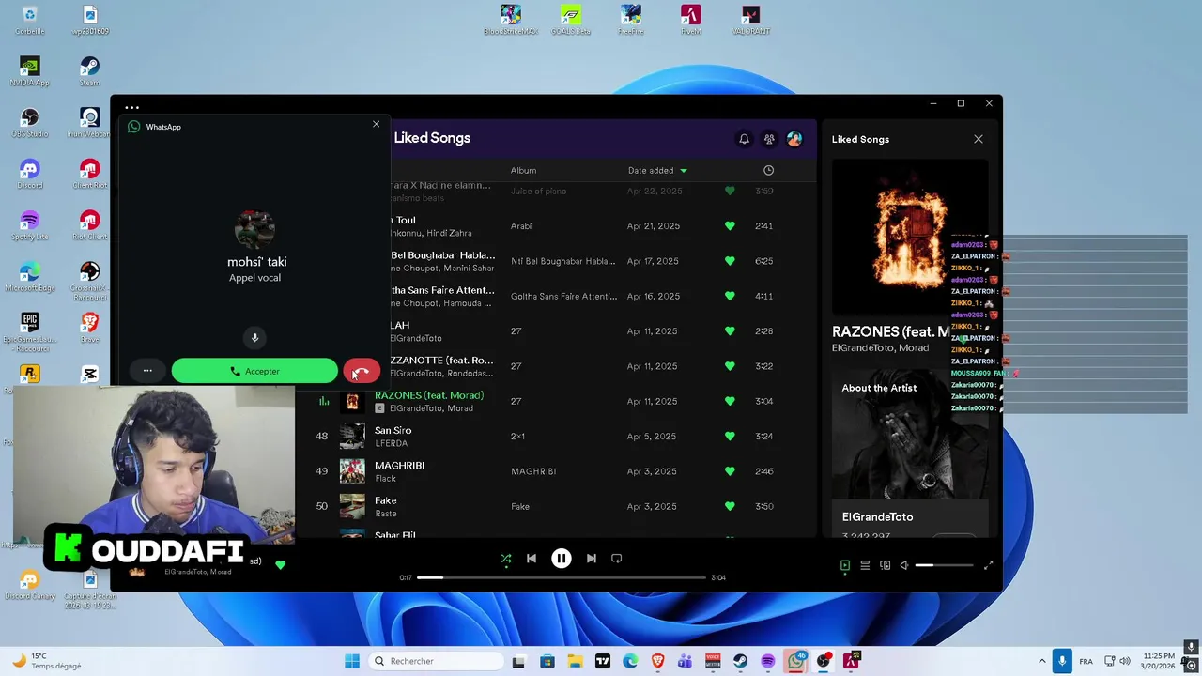Screen dimensions: 1202x676
Task: Close the Liked Songs side panel
Action: coord(979,139)
